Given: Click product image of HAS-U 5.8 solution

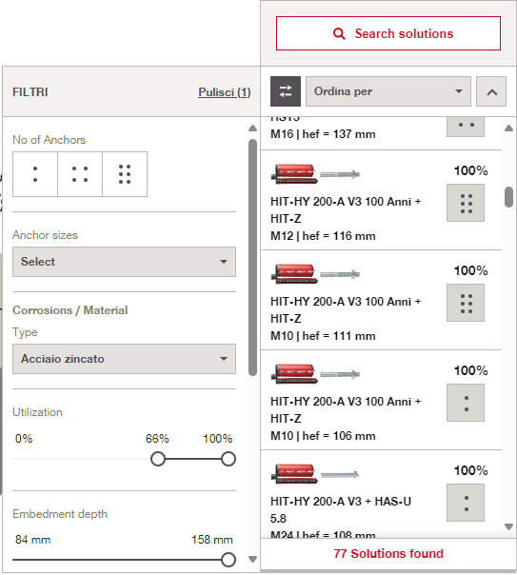Looking at the screenshot, I should (x=315, y=474).
